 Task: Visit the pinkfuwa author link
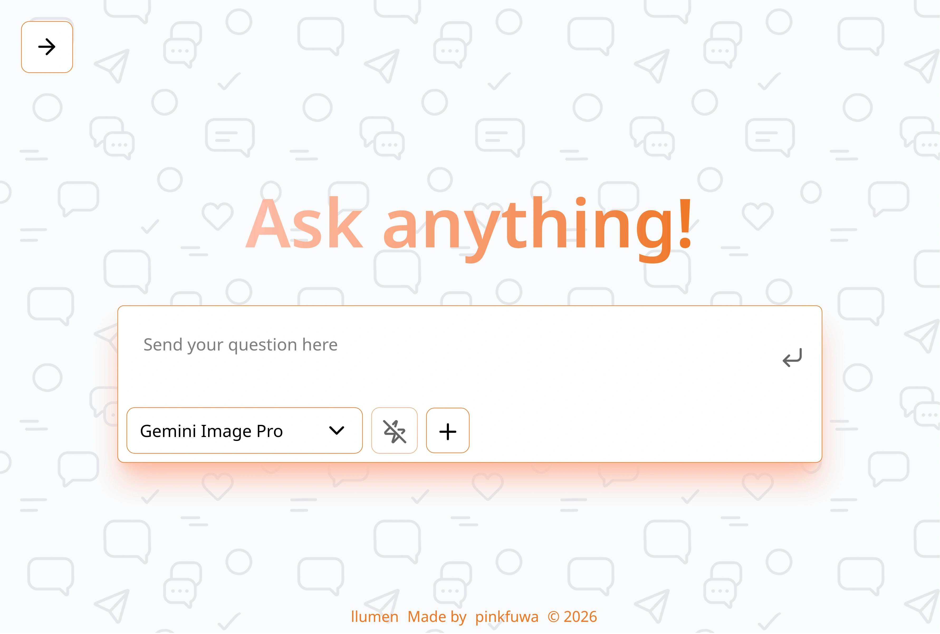tap(507, 617)
